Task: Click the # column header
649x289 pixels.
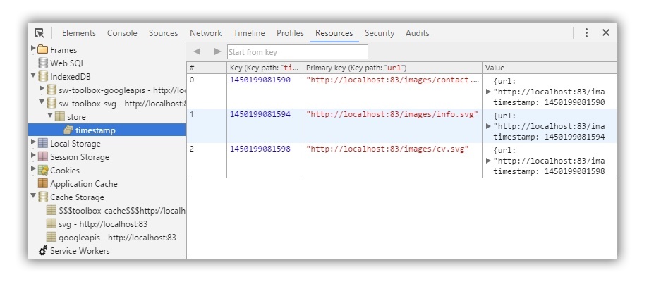Action: point(207,68)
